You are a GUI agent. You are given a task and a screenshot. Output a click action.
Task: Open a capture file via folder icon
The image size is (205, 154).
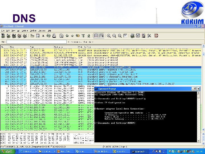32,36
